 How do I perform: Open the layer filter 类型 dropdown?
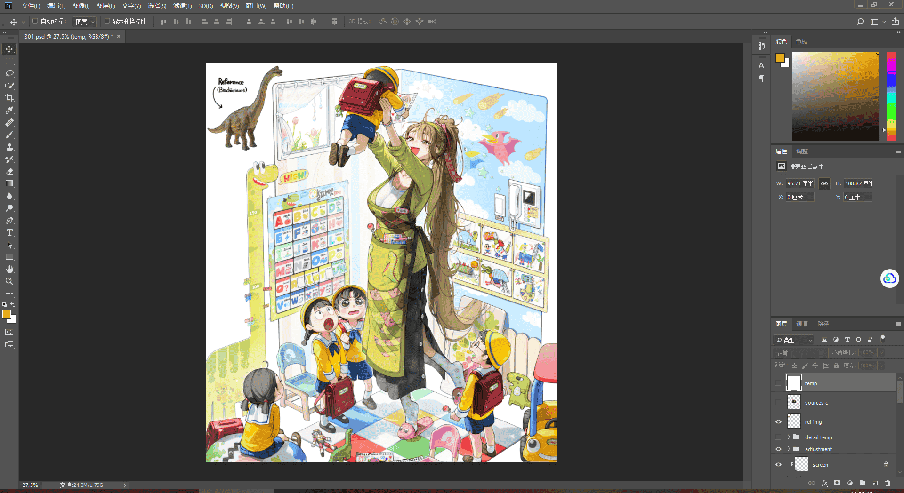point(794,340)
